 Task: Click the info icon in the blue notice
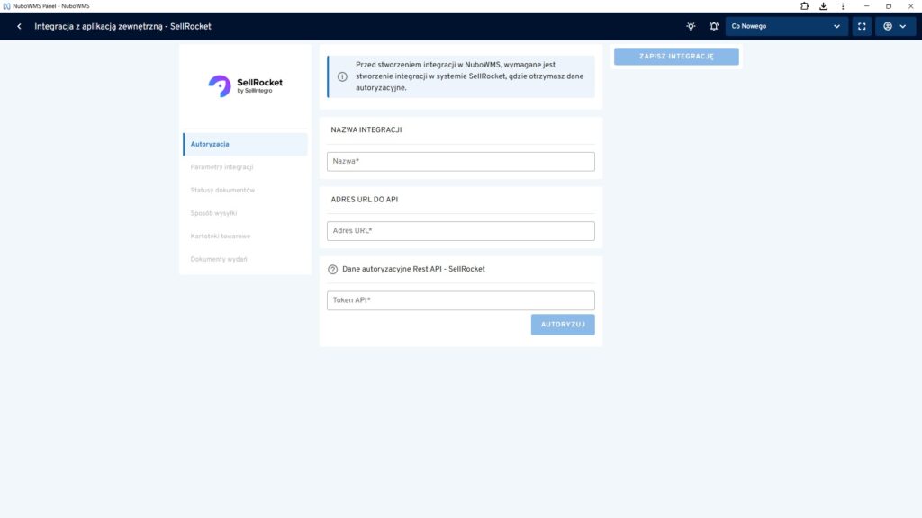click(x=342, y=76)
